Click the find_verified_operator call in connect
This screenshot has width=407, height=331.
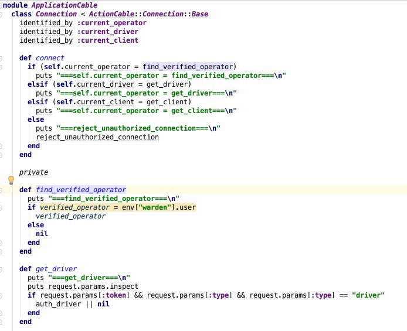pos(188,67)
